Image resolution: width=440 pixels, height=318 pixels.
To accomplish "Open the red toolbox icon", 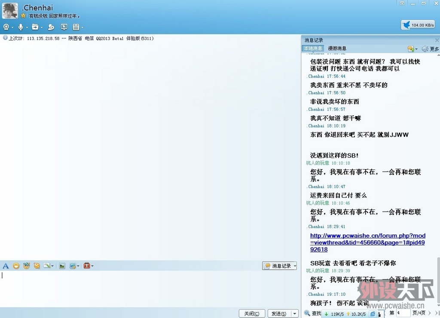I will coord(87,266).
